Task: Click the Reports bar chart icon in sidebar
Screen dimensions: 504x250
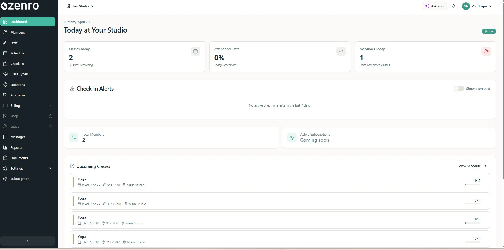Action: click(5, 147)
